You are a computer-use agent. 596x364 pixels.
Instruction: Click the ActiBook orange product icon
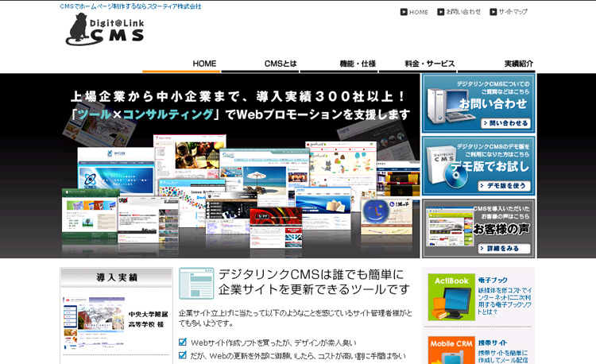click(451, 297)
